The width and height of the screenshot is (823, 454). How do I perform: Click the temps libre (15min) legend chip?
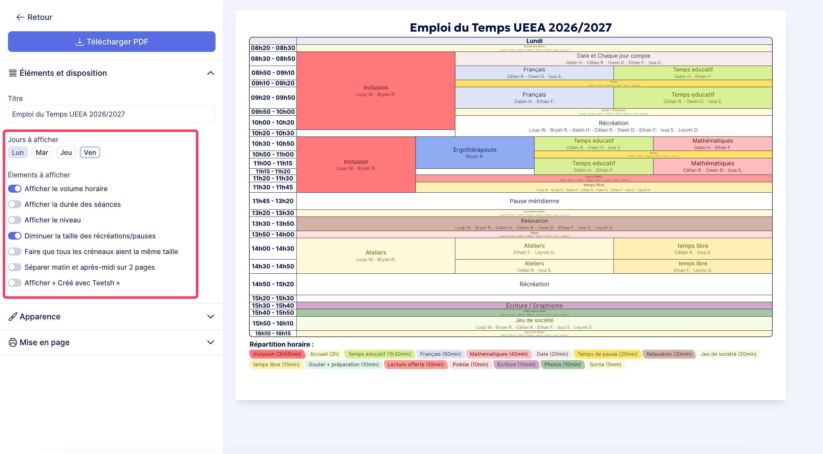click(x=276, y=364)
